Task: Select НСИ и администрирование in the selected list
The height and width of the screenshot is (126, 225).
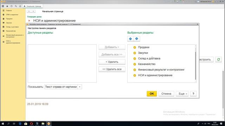Action: tap(155, 75)
